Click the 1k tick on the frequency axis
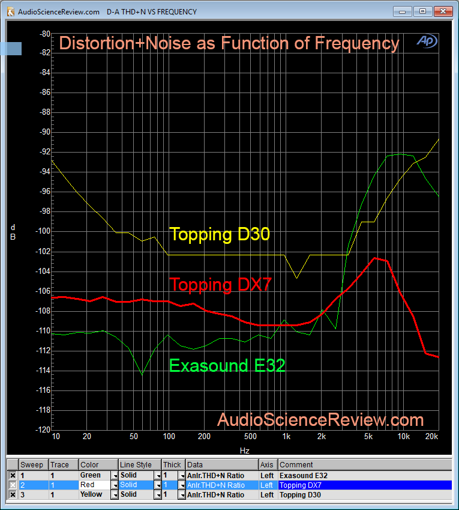The image size is (459, 510). [x=286, y=436]
